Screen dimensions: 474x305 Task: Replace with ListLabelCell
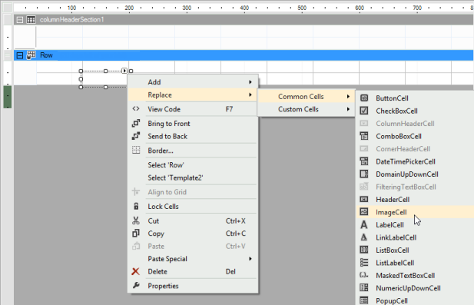415,263
